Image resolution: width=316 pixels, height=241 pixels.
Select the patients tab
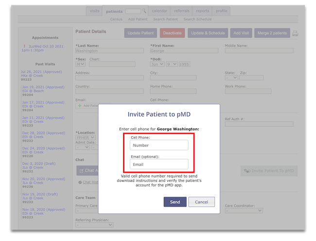coord(114,12)
